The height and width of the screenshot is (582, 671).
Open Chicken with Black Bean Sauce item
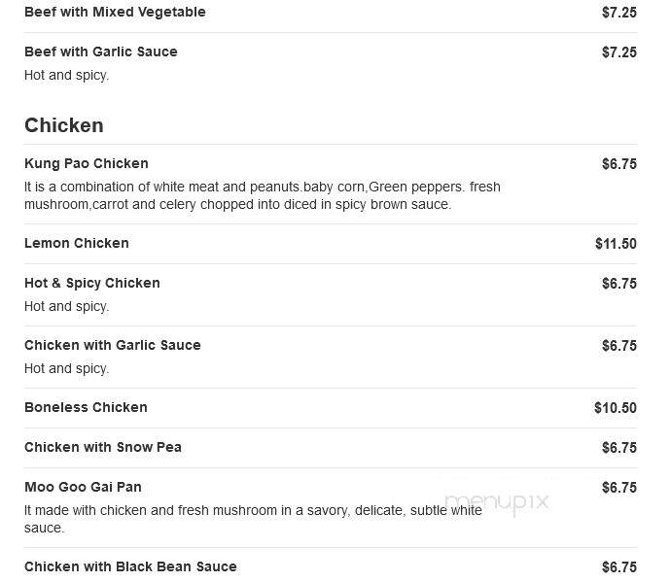pos(130,566)
